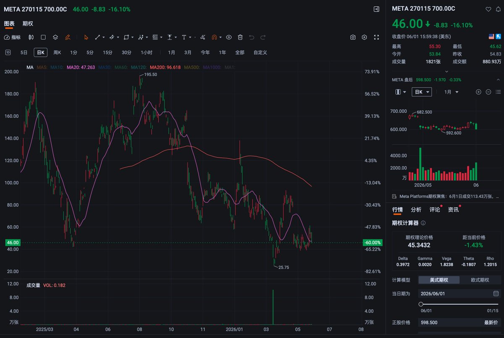This screenshot has width=504, height=338.
Task: Open mini chart list menu icon
Action: 498,92
